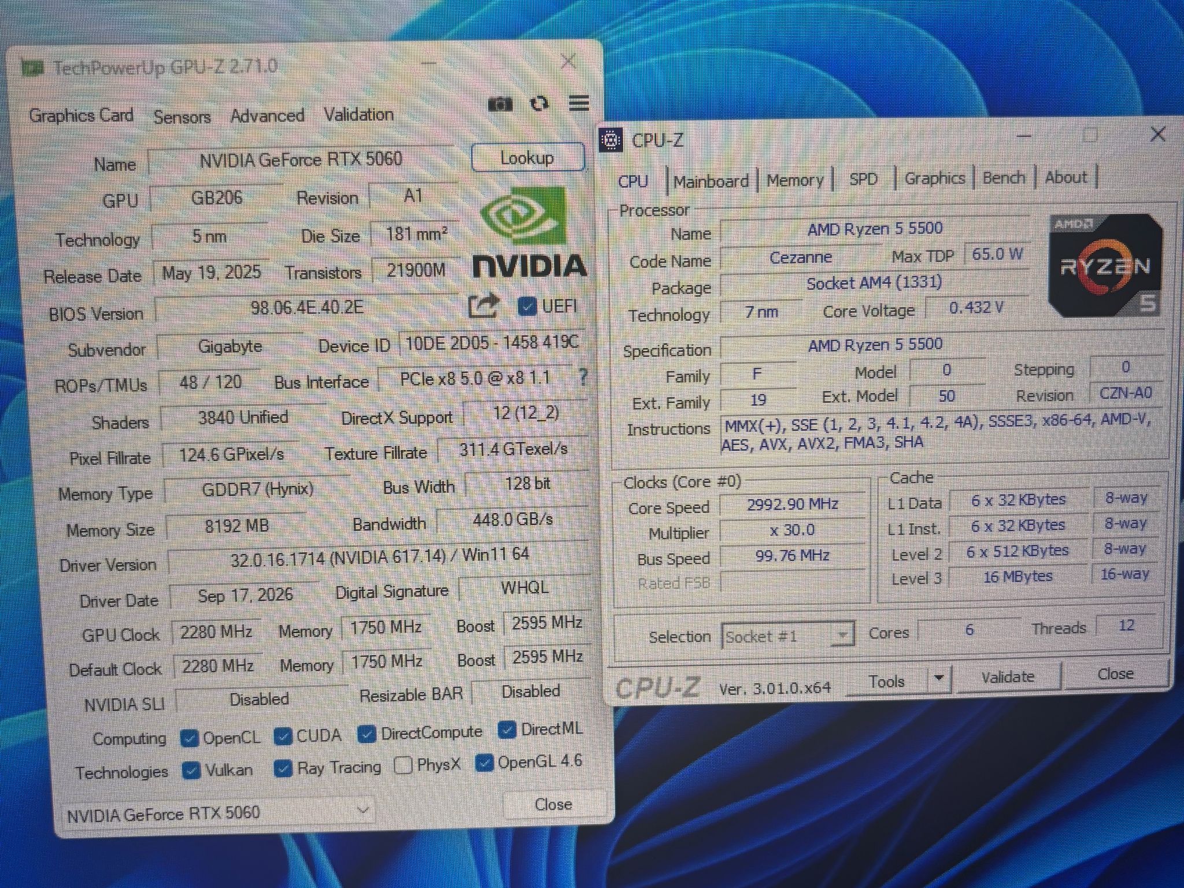The height and width of the screenshot is (888, 1184).
Task: Open the Socket #1 selection dropdown
Action: coord(788,637)
